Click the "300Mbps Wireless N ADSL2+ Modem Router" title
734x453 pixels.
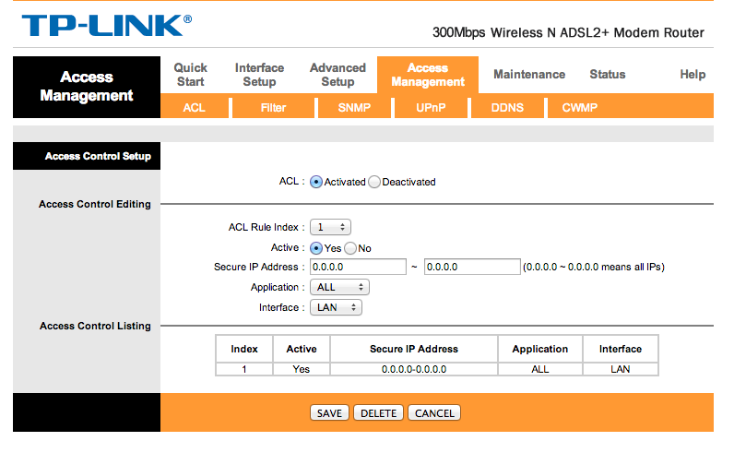click(568, 33)
